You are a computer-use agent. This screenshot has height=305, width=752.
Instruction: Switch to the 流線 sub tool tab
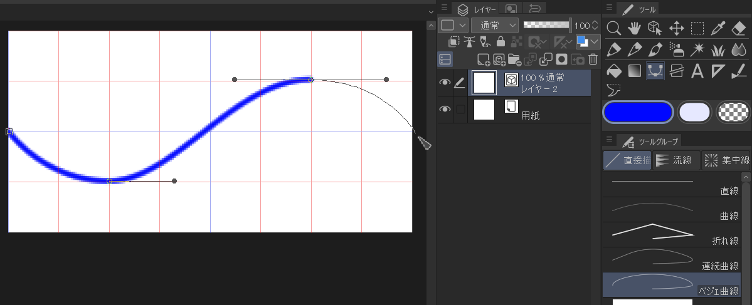[x=675, y=160]
